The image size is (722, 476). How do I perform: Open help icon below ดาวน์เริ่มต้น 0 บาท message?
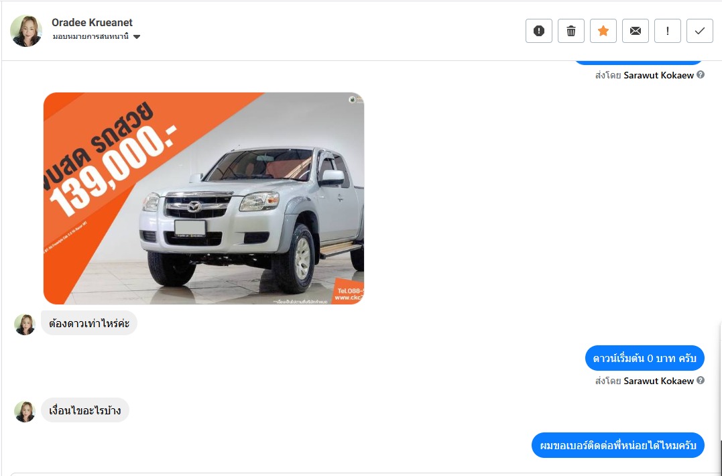click(x=701, y=380)
